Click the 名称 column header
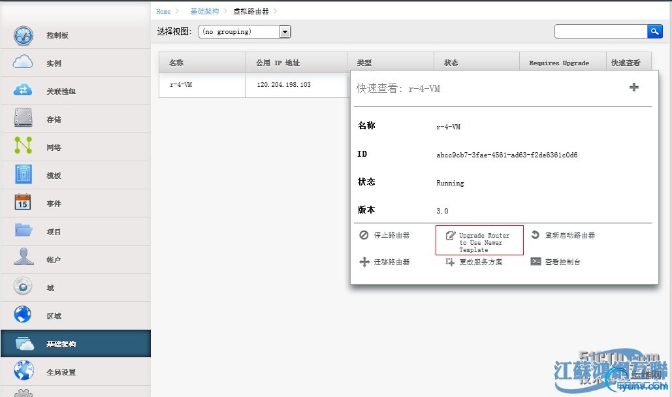This screenshot has height=397, width=672. (202, 63)
